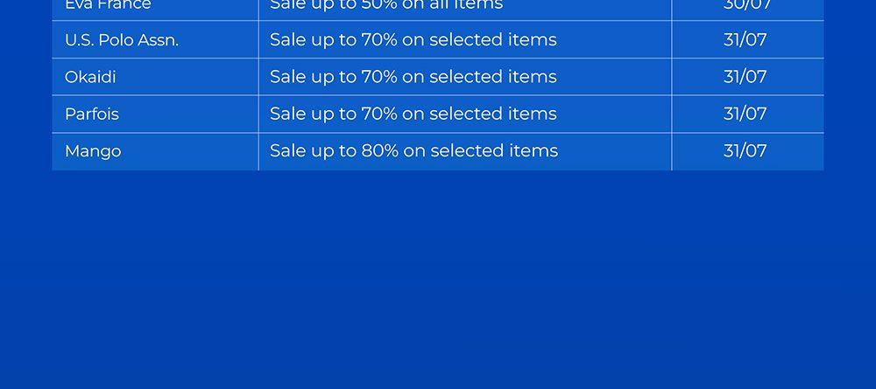Viewport: 876px width, 389px height.
Task: Click the Okaidi row's 31/07 date
Action: tap(745, 77)
